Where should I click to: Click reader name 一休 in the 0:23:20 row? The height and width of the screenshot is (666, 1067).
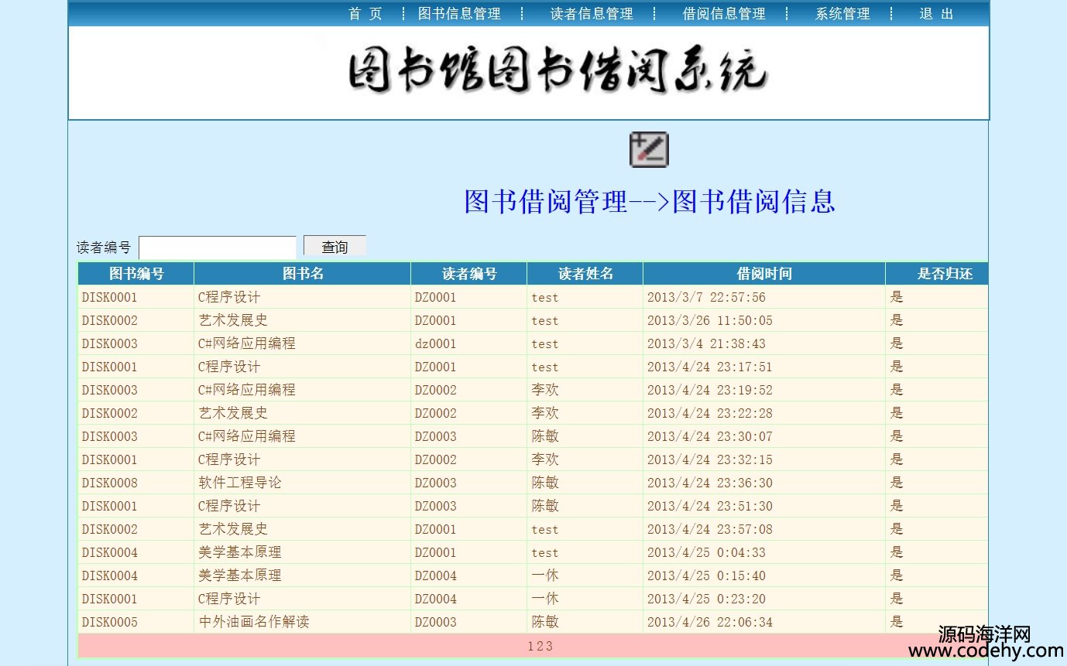point(545,599)
